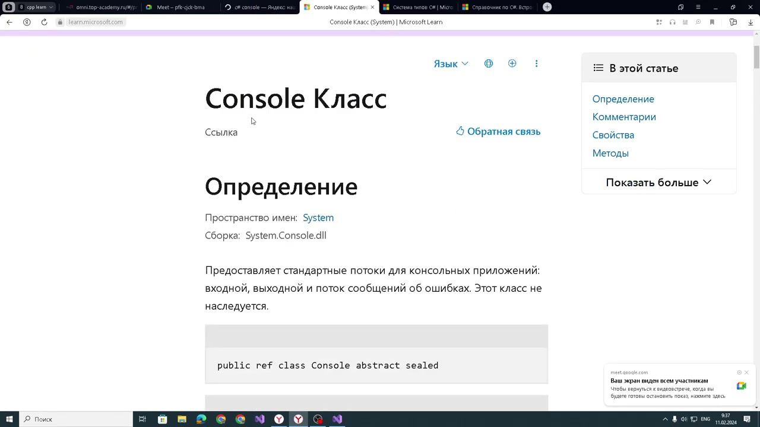Open Task View on the taskbar
This screenshot has height=427, width=760.
142,419
